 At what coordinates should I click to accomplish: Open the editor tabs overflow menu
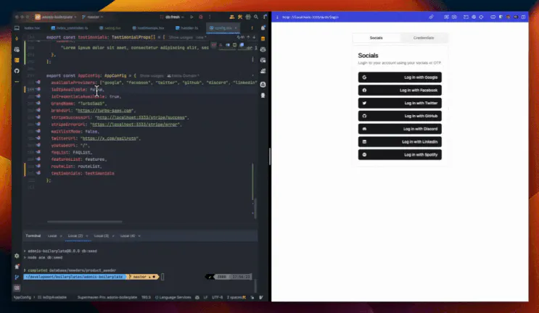tap(252, 28)
